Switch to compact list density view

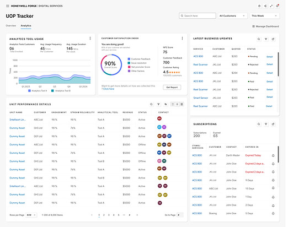(x=177, y=104)
